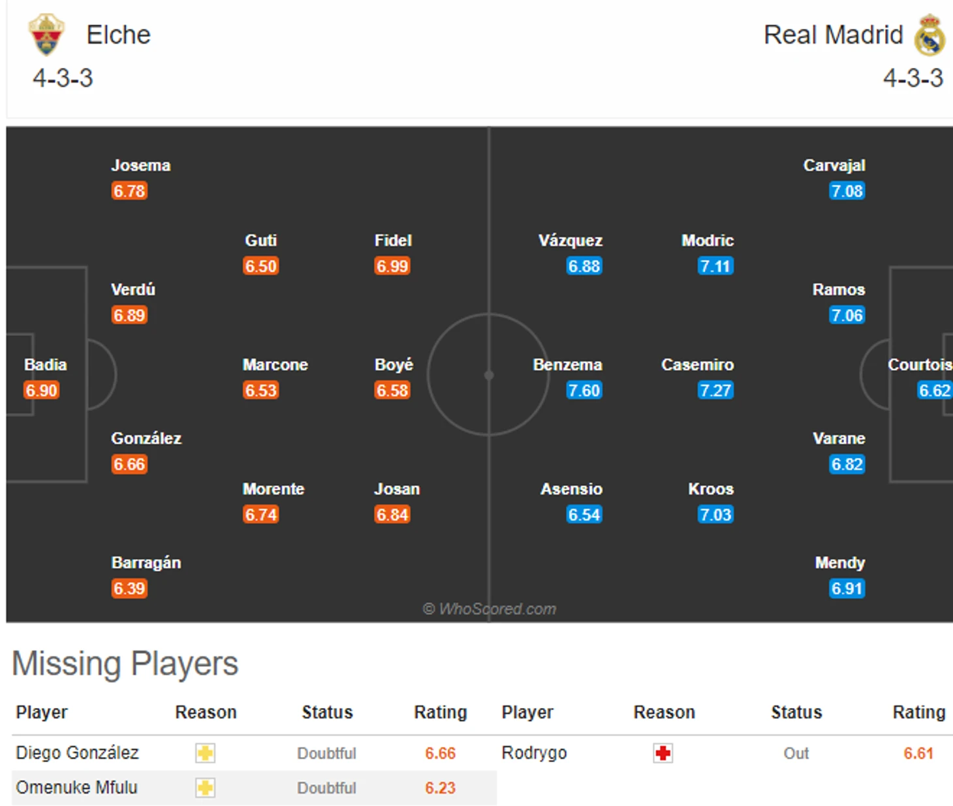Image resolution: width=953 pixels, height=806 pixels.
Task: Click the Elche club crest icon
Action: click(46, 35)
